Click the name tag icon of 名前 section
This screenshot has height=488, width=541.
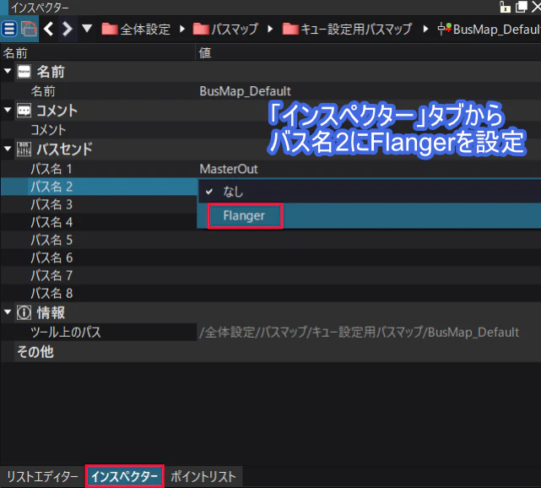coord(24,72)
